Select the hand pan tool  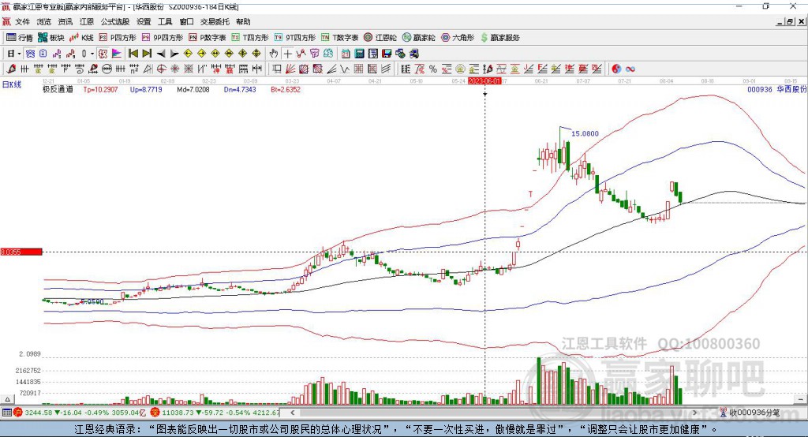(x=274, y=54)
